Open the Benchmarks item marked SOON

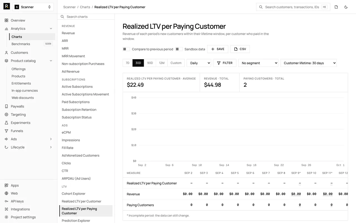click(x=32, y=44)
